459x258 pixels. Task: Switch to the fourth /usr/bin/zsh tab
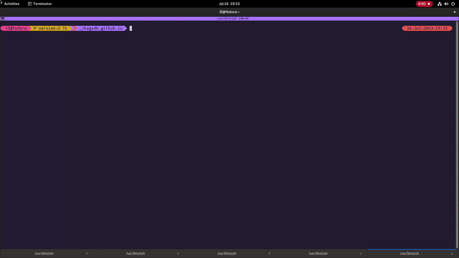[318, 253]
